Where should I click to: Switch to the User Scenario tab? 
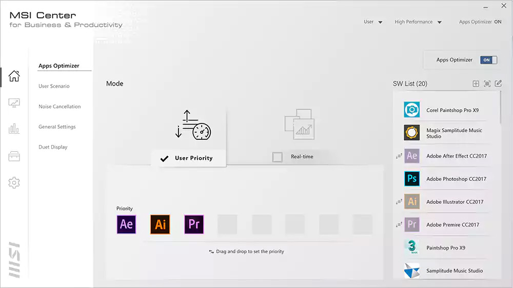54,86
